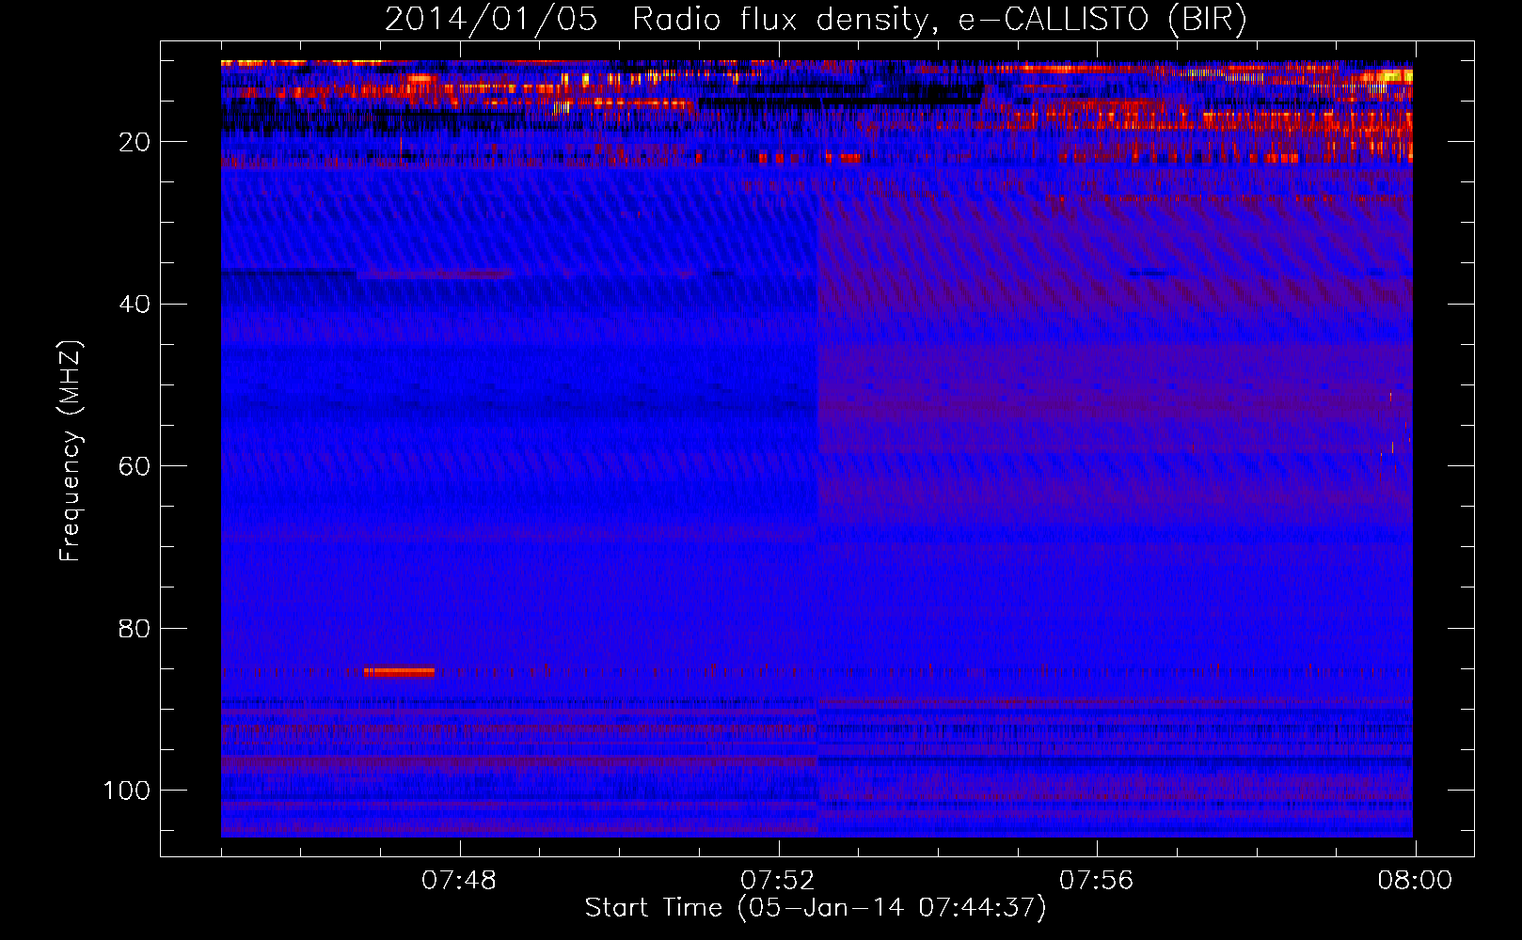This screenshot has width=1522, height=940.
Task: Click the '20' frequency tick label
Action: point(135,142)
